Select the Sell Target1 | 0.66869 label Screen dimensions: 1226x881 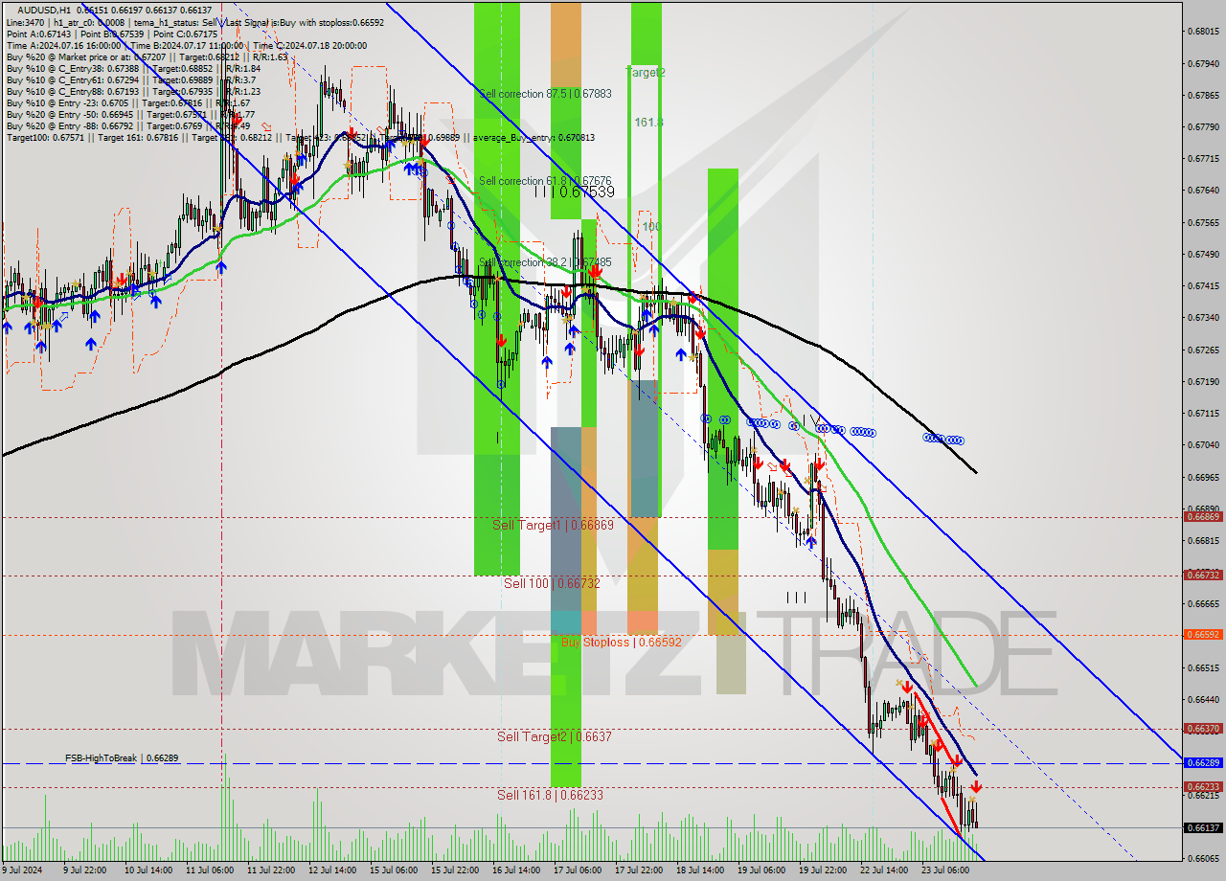pos(553,525)
